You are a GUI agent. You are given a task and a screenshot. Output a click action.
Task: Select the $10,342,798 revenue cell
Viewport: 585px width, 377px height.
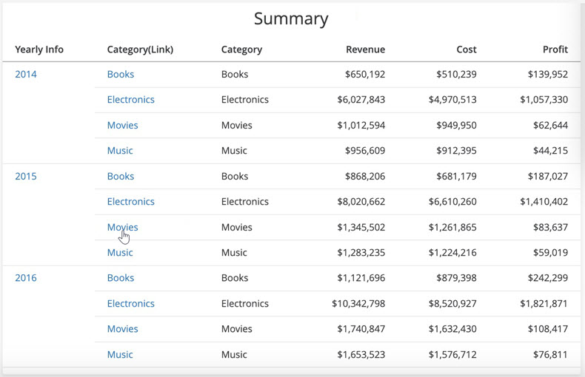click(358, 304)
